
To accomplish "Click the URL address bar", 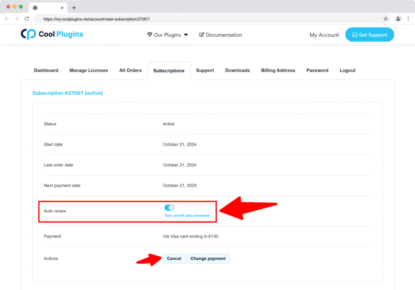I will point(208,19).
